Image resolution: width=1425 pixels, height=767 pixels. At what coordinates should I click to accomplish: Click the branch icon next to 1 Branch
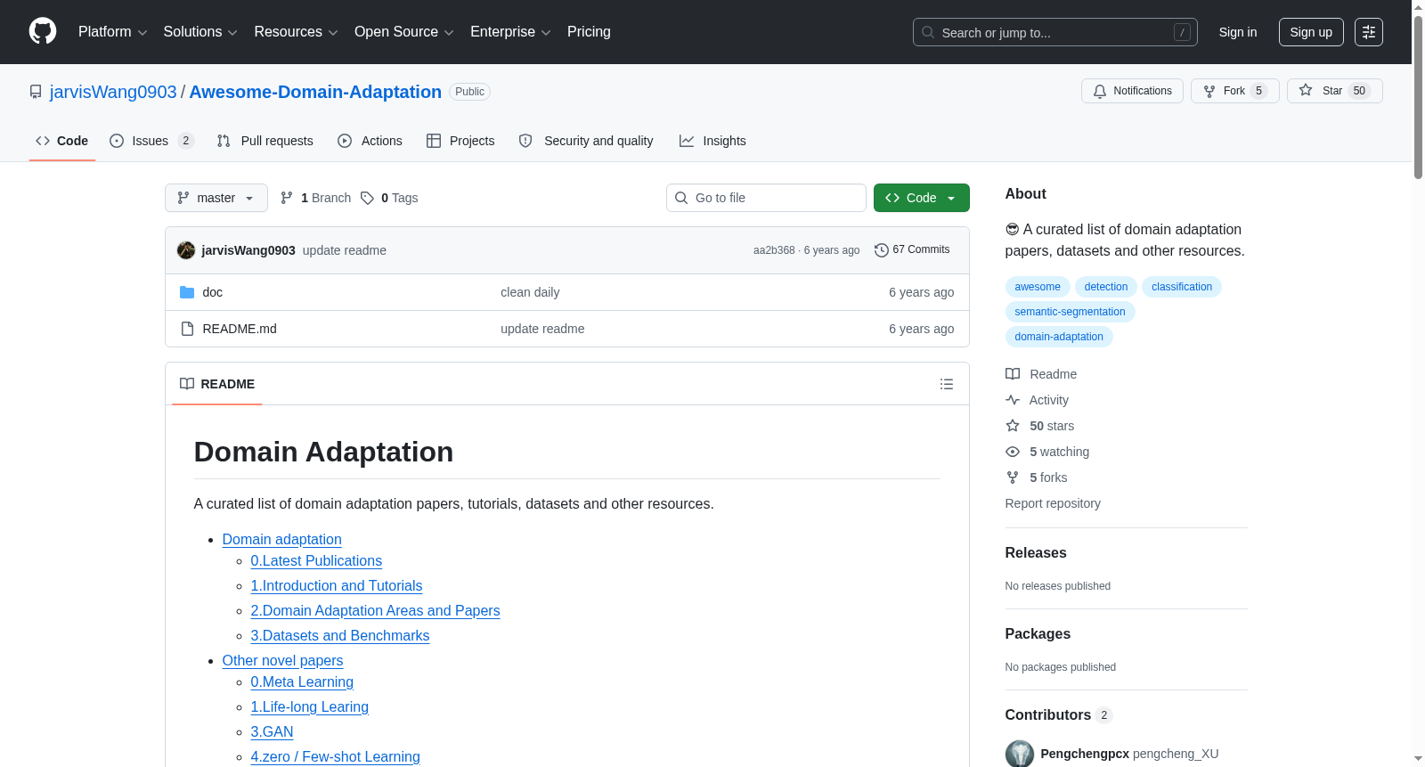coord(287,198)
